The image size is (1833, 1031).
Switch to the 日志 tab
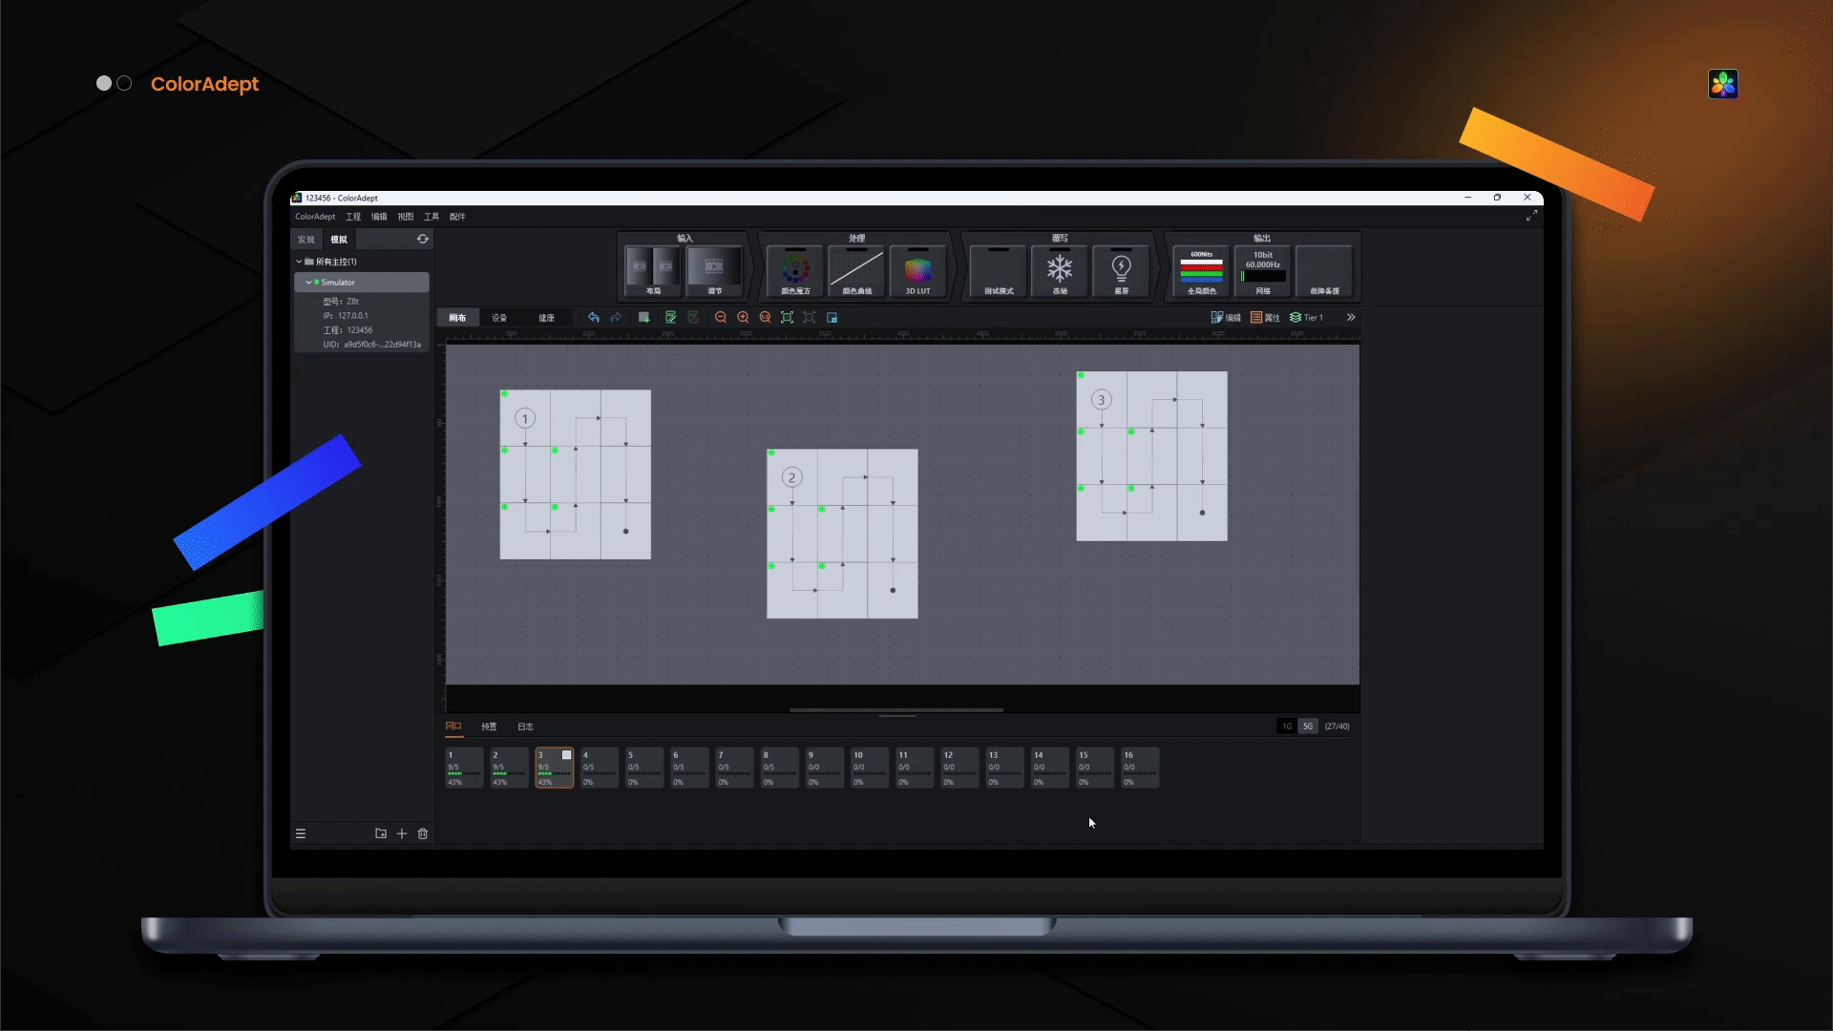tap(525, 726)
